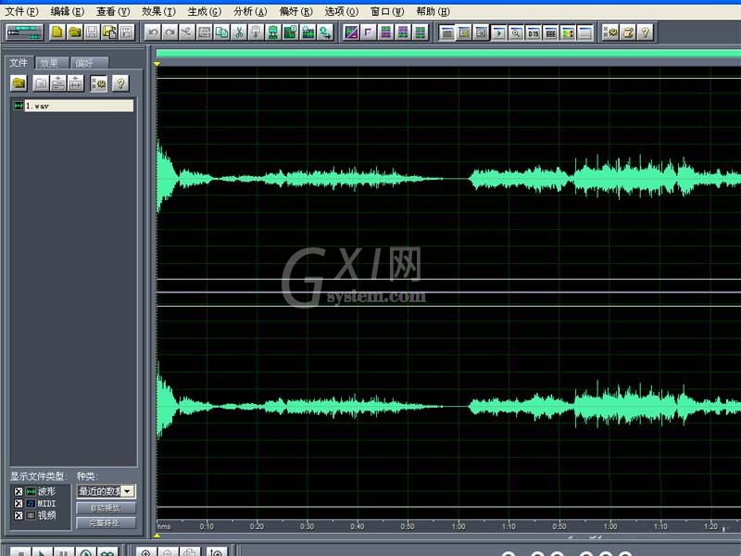Switch to the 文件 panel tab
741x556 pixels.
tap(19, 62)
